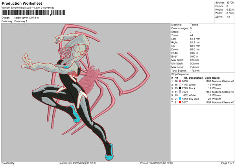Click code 1151 in stop row 4
The width and height of the screenshot is (236, 166).
coord(208,92)
